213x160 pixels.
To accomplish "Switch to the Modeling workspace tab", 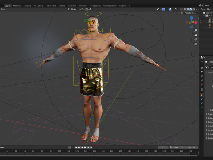I will (17, 6).
